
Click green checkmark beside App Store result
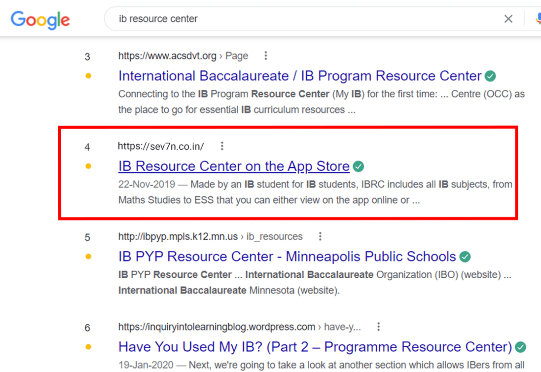coord(358,167)
